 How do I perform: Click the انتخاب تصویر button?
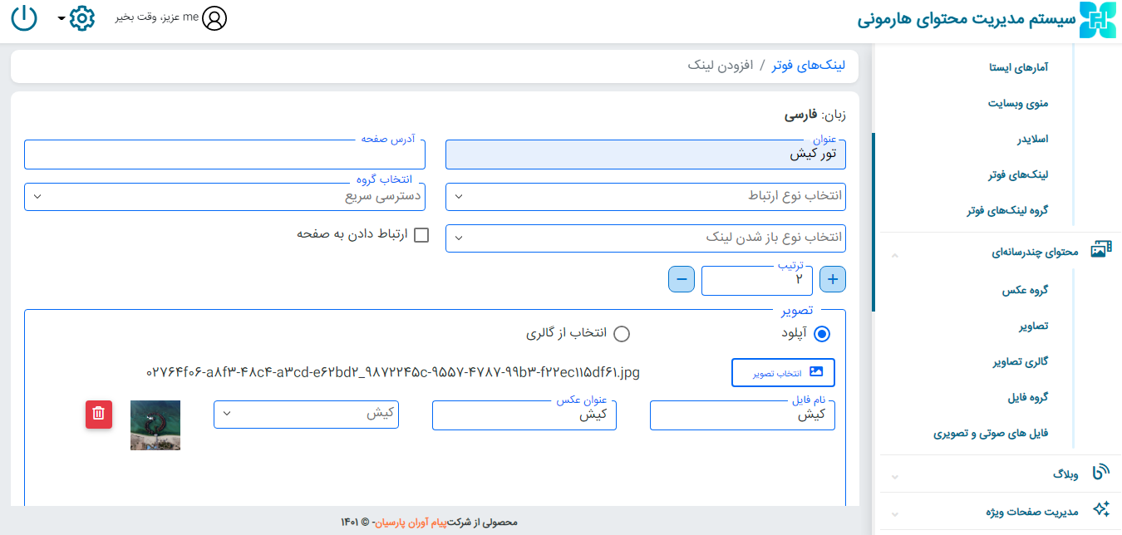(x=783, y=373)
